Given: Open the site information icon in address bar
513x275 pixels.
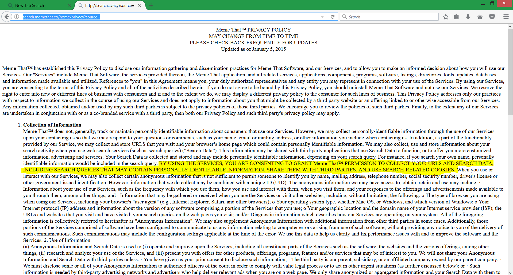Looking at the screenshot, I should pyautogui.click(x=17, y=17).
